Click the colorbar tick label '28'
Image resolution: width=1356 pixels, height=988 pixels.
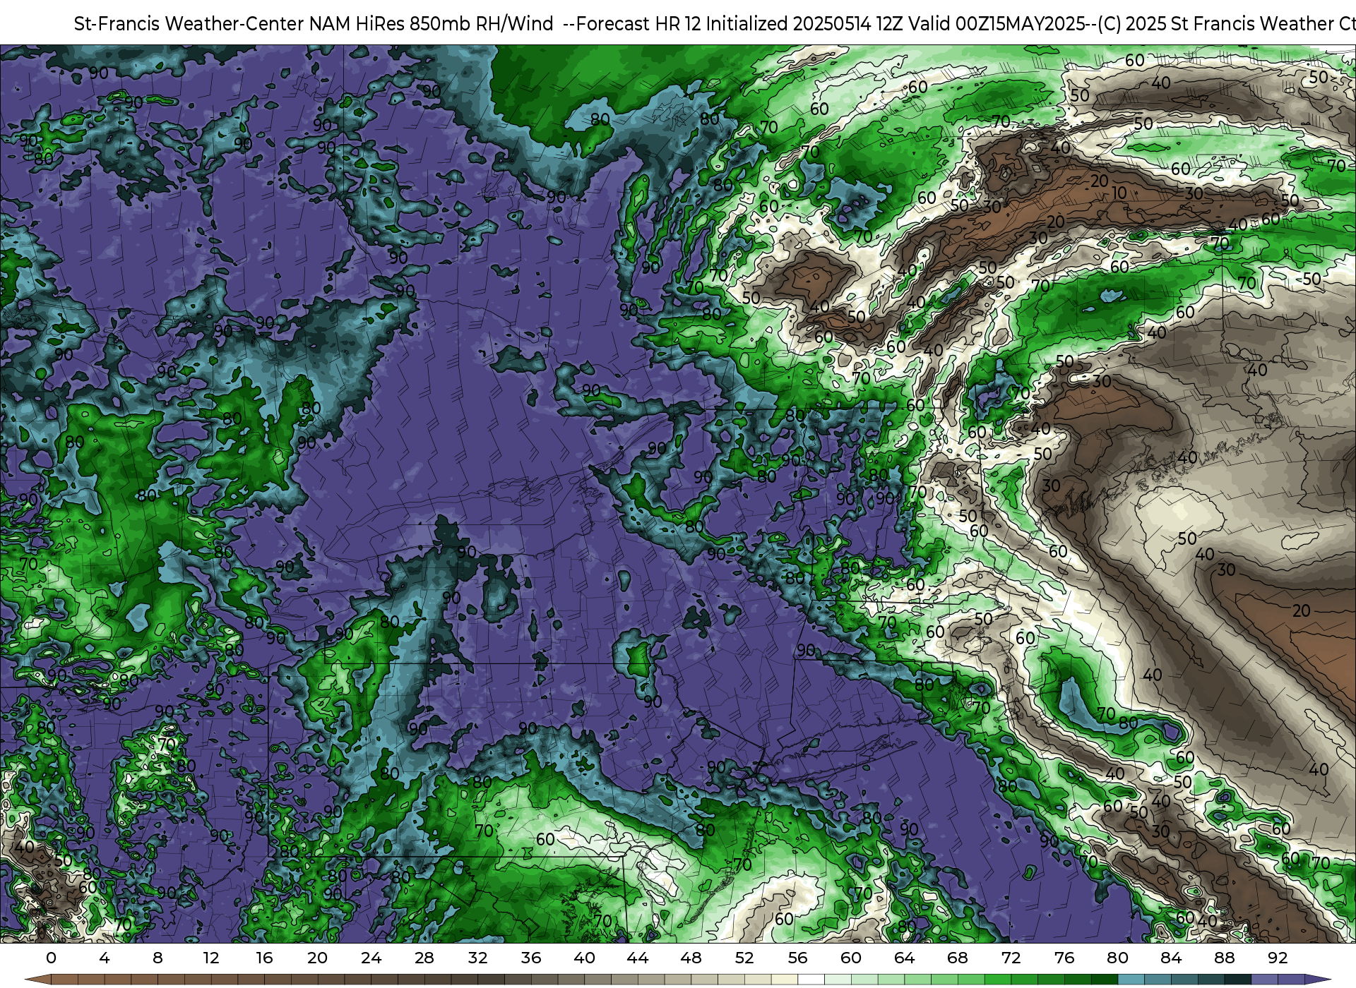(424, 958)
